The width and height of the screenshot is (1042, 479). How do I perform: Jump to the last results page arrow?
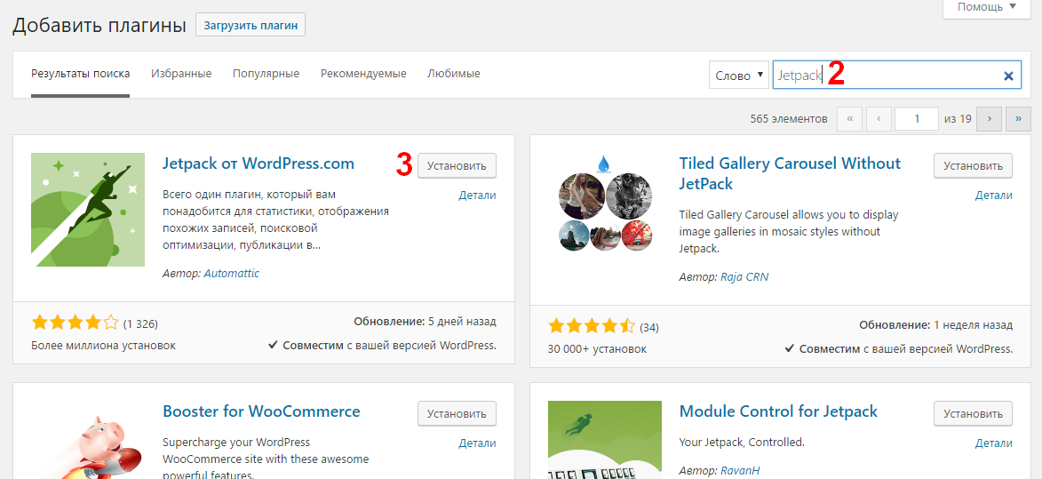pos(1018,119)
